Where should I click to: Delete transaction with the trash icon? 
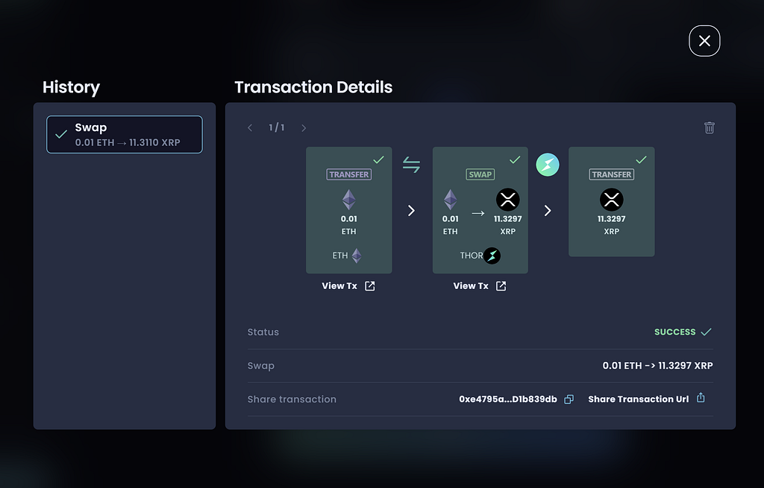(710, 127)
